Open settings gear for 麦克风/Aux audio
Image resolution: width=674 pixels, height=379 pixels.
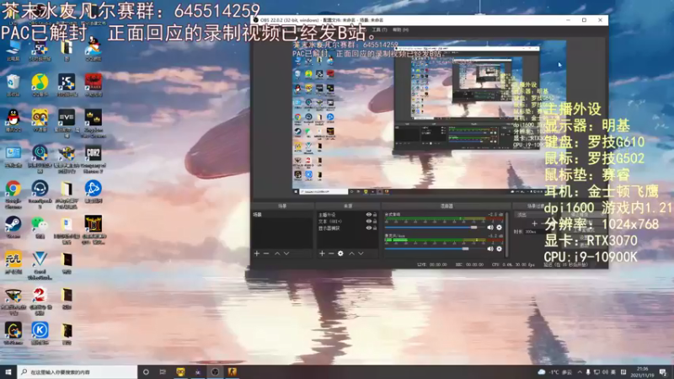point(499,248)
